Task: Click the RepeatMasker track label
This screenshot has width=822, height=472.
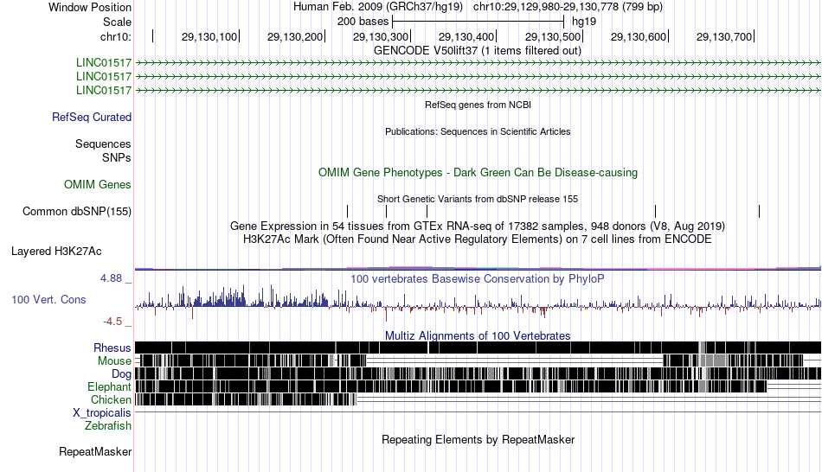Action: click(x=95, y=451)
